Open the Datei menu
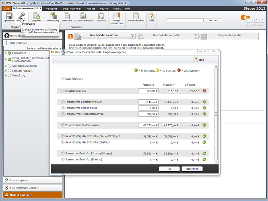Image resolution: width=268 pixels, height=201 pixels. click(x=6, y=8)
